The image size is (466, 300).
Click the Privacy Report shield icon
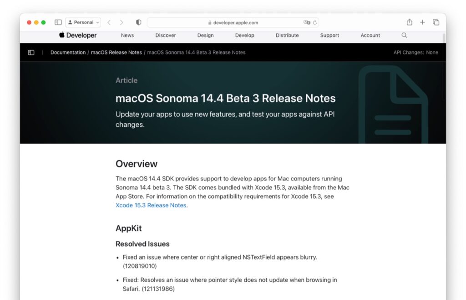139,22
